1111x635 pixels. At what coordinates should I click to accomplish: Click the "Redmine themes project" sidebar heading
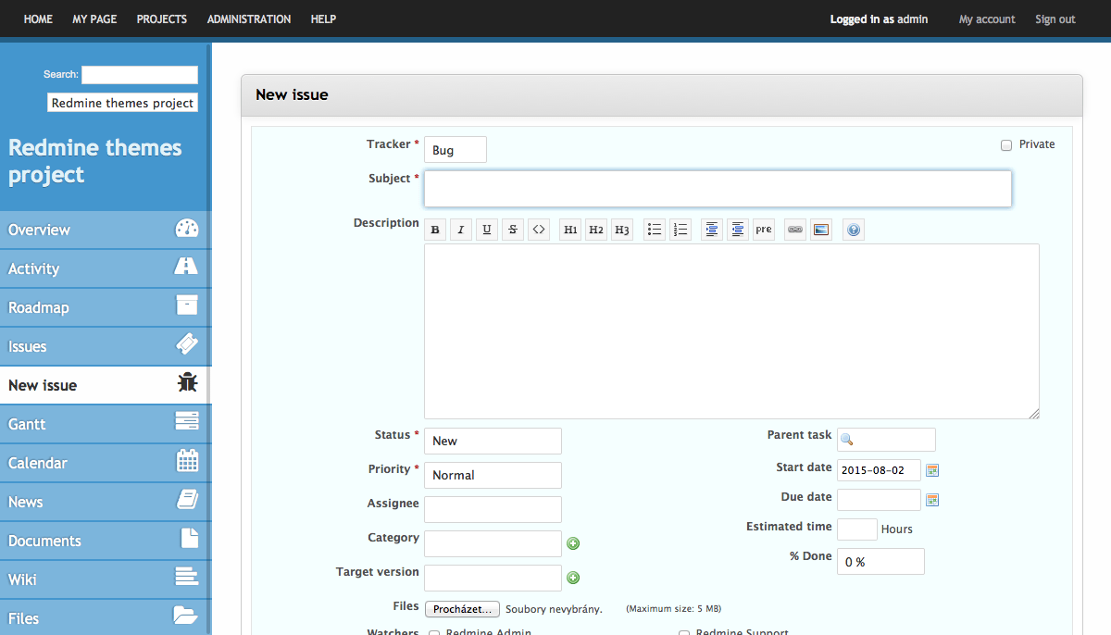pos(95,161)
